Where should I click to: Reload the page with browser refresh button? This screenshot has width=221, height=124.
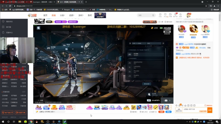click(x=10, y=6)
